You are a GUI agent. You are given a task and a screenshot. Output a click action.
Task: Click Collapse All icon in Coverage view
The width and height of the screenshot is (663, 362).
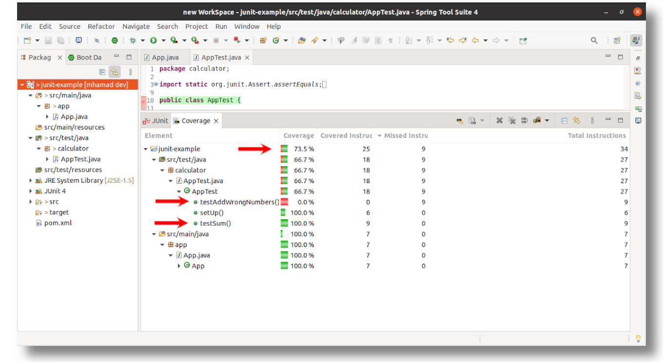pyautogui.click(x=564, y=120)
